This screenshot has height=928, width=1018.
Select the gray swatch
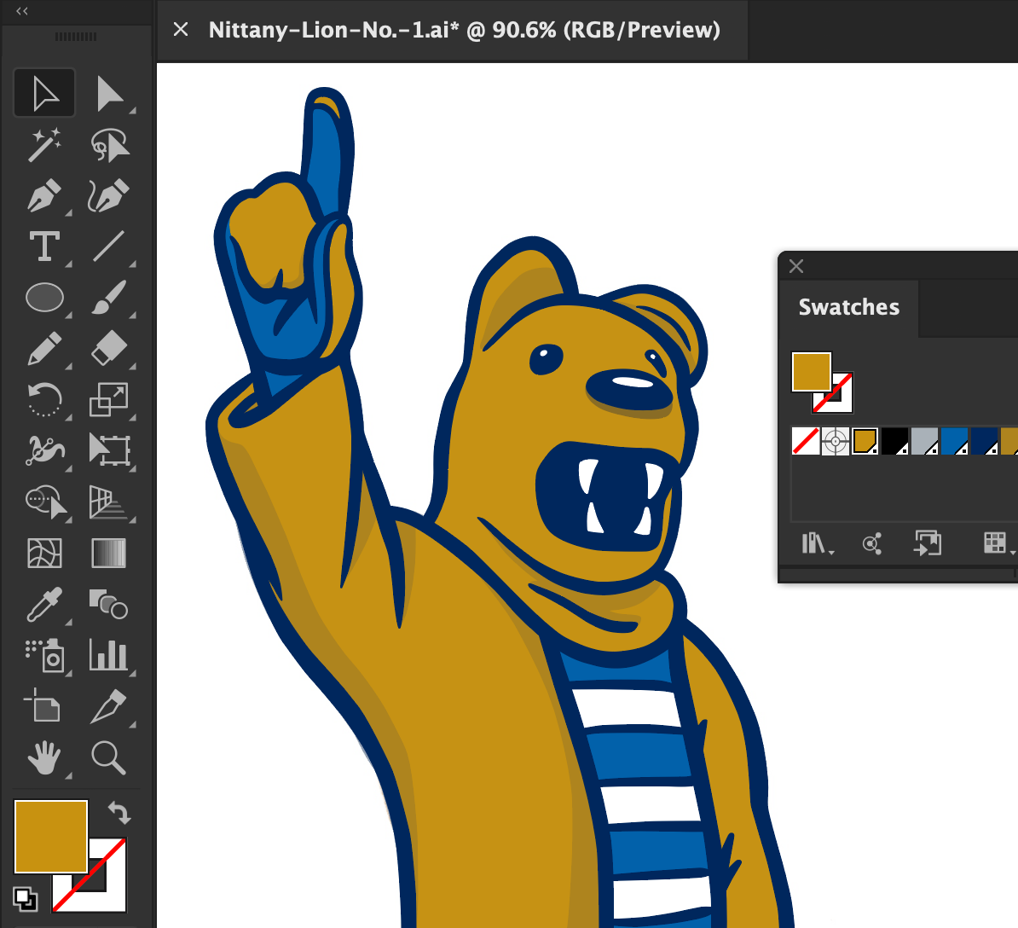tap(925, 441)
